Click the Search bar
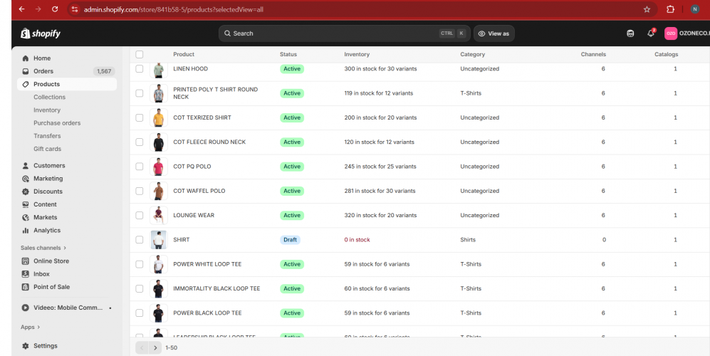This screenshot has height=356, width=710. tap(344, 33)
